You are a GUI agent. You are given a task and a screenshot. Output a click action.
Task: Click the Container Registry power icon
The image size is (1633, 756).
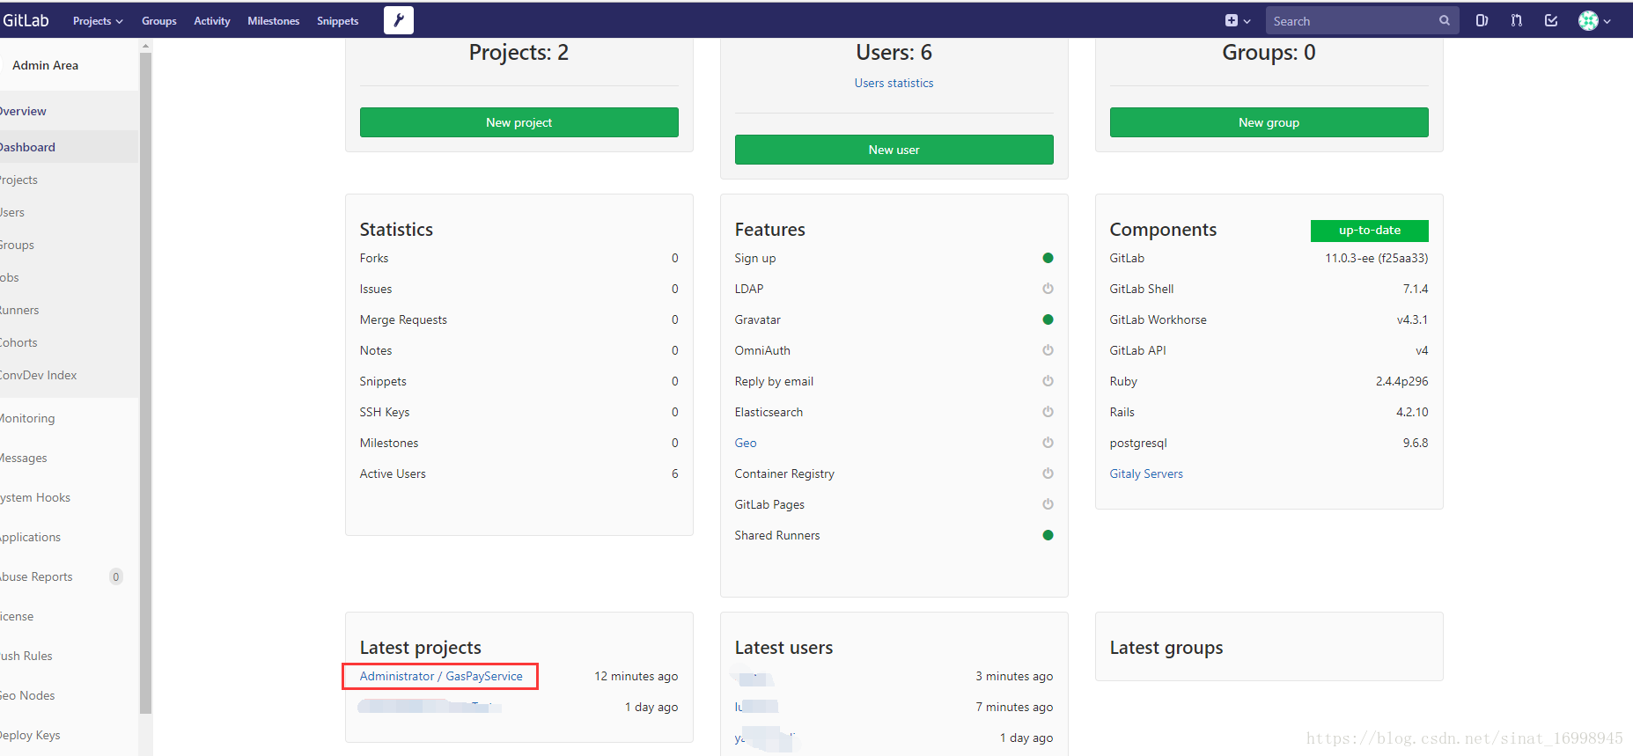click(x=1048, y=473)
